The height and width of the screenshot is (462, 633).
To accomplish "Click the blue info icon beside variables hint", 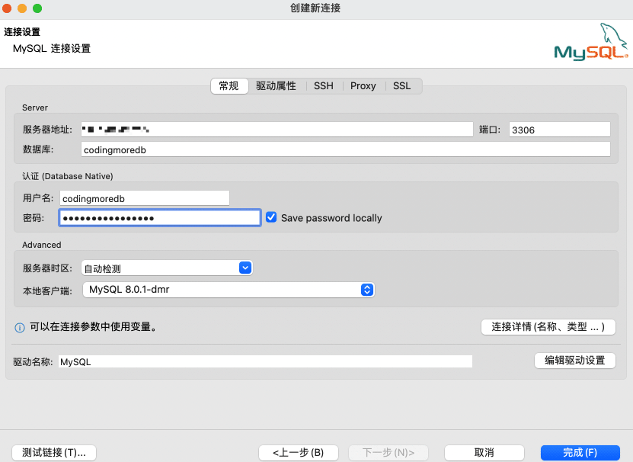I will coord(19,327).
